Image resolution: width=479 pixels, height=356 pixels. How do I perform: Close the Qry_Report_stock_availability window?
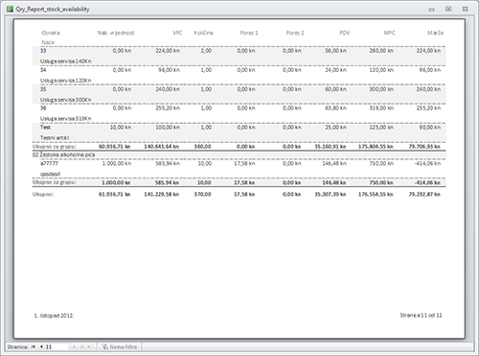(x=466, y=9)
